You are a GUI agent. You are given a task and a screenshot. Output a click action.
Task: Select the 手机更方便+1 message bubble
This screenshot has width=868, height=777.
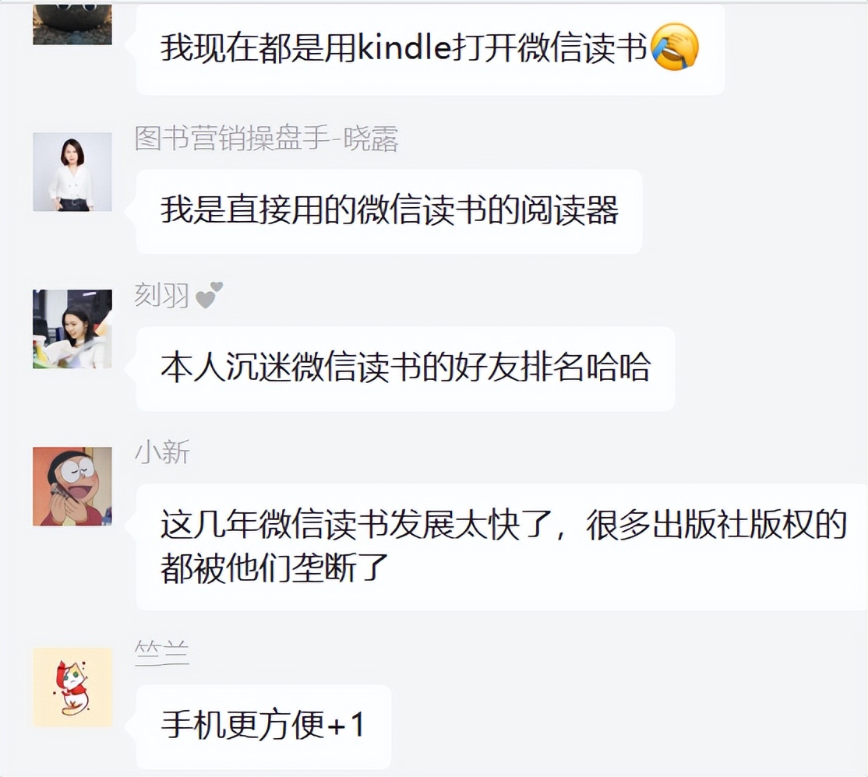263,726
